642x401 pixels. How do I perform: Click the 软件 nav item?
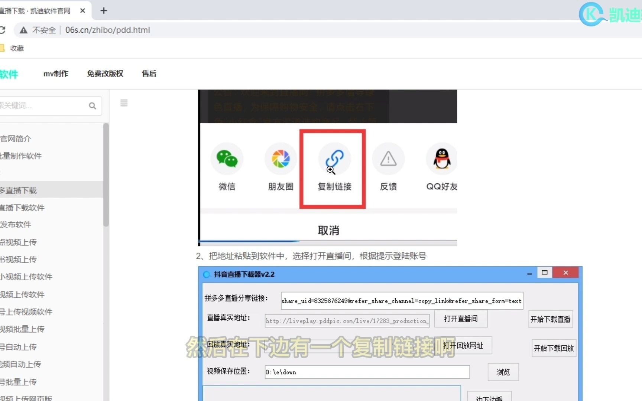click(9, 74)
